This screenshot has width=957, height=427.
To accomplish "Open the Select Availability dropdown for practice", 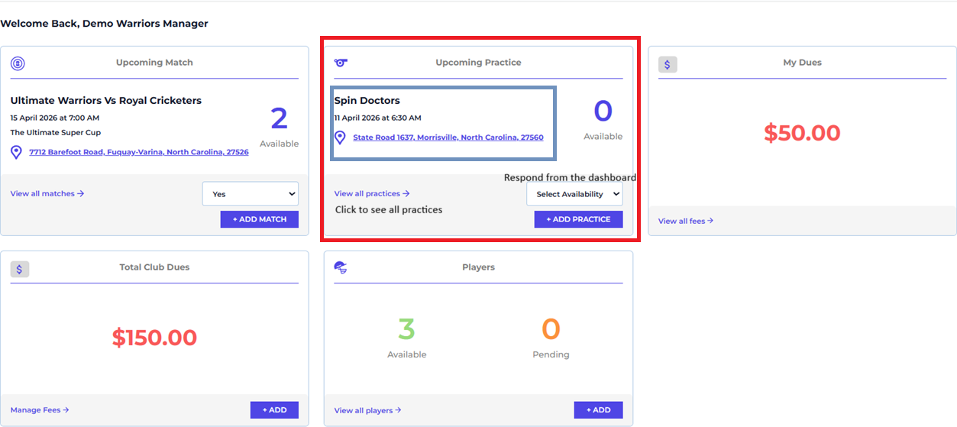I will tap(574, 194).
